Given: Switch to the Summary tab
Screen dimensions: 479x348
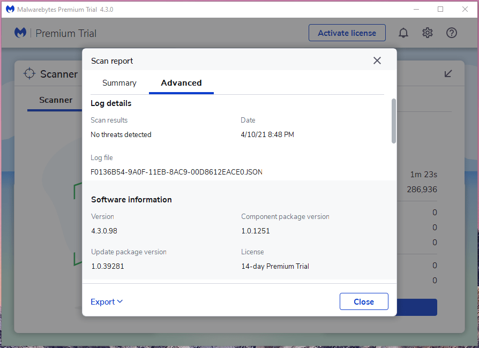Looking at the screenshot, I should [x=119, y=83].
